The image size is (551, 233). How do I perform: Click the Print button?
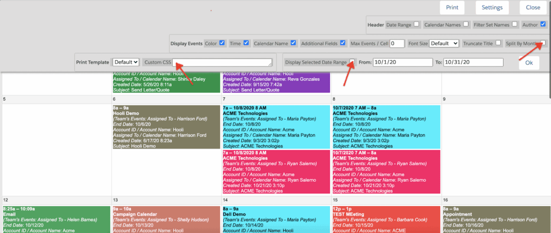pos(452,8)
